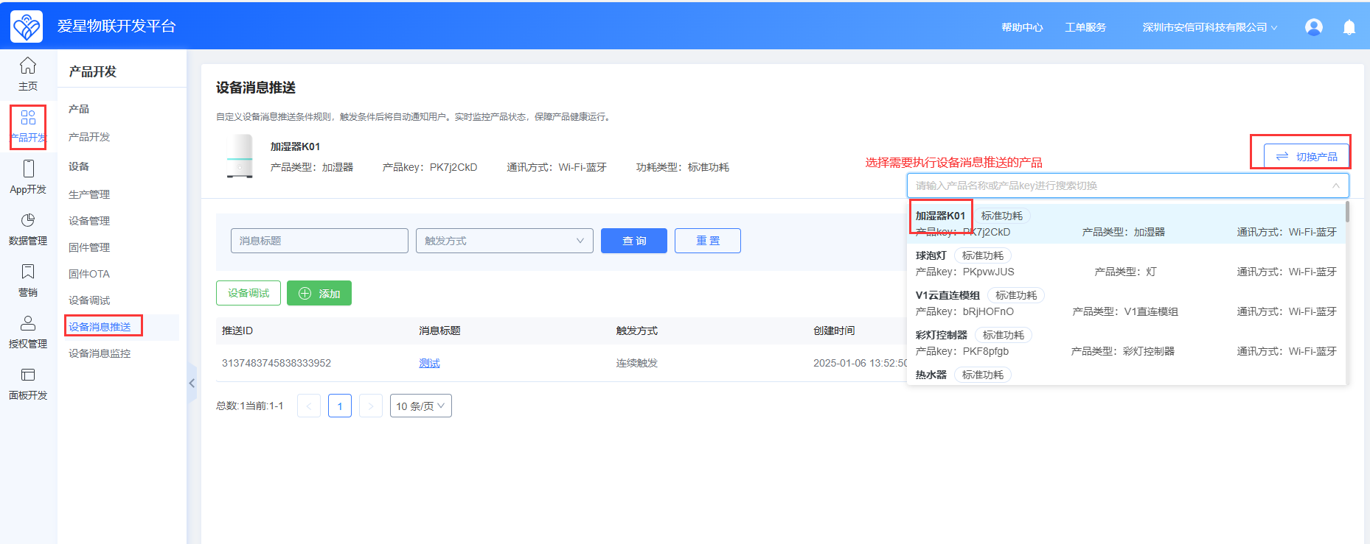Expand the company name account dropdown
This screenshot has height=544, width=1370.
click(x=1210, y=27)
